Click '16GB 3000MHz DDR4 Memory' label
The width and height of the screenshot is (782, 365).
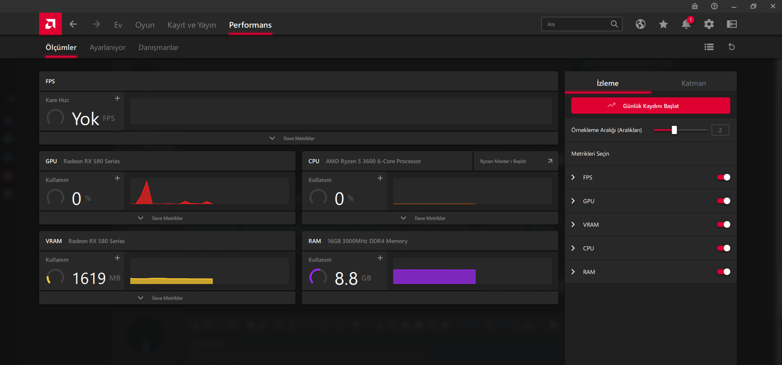point(367,241)
